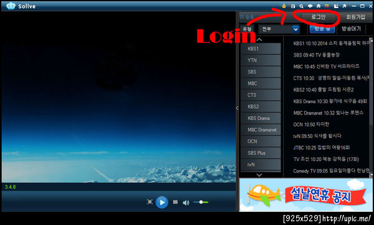Select the MBC Dramanet channel button
Viewport: 374px width, 225px height.
point(261,130)
